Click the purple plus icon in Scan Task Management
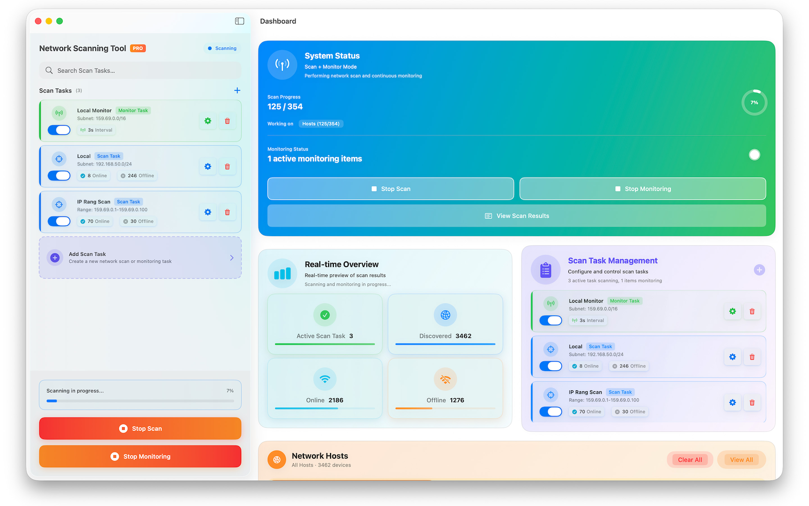 (x=759, y=270)
